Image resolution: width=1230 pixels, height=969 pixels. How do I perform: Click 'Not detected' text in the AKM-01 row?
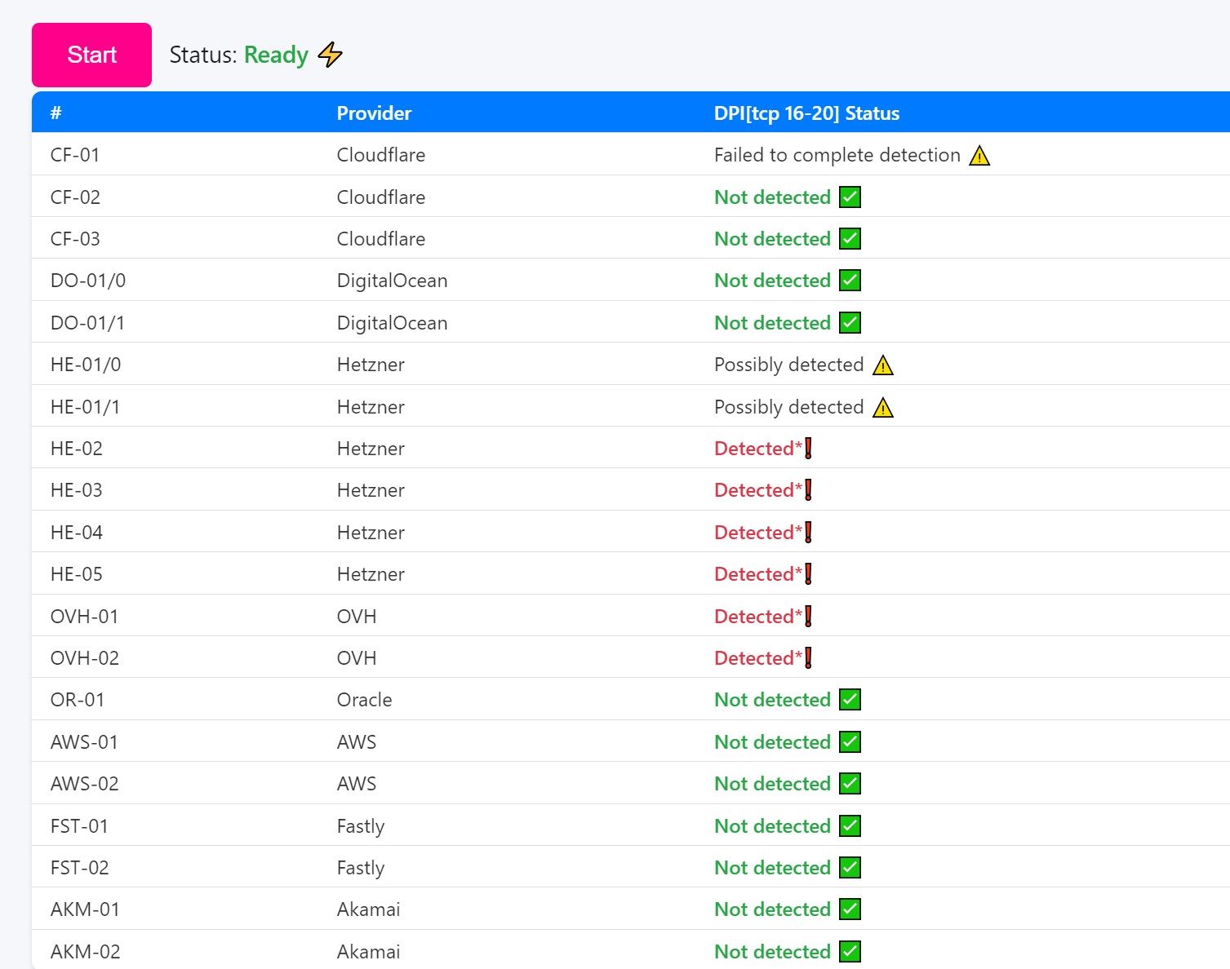coord(772,909)
